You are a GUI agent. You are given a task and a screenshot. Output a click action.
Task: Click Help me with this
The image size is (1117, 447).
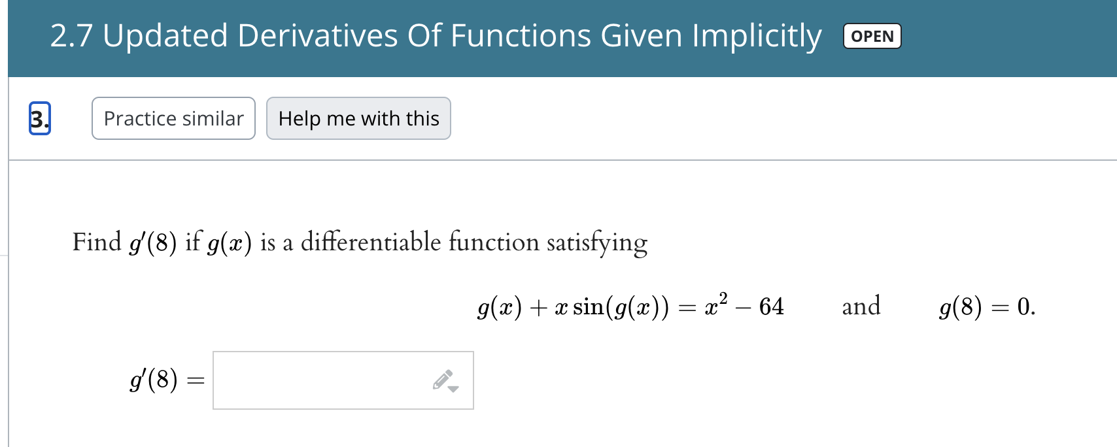coord(358,118)
